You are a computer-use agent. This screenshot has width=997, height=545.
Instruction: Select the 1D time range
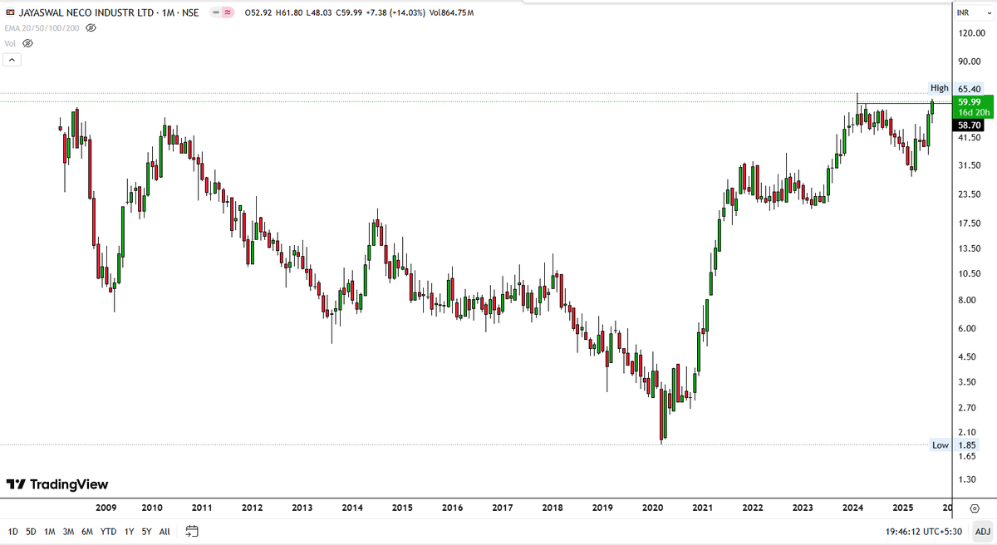[x=12, y=531]
